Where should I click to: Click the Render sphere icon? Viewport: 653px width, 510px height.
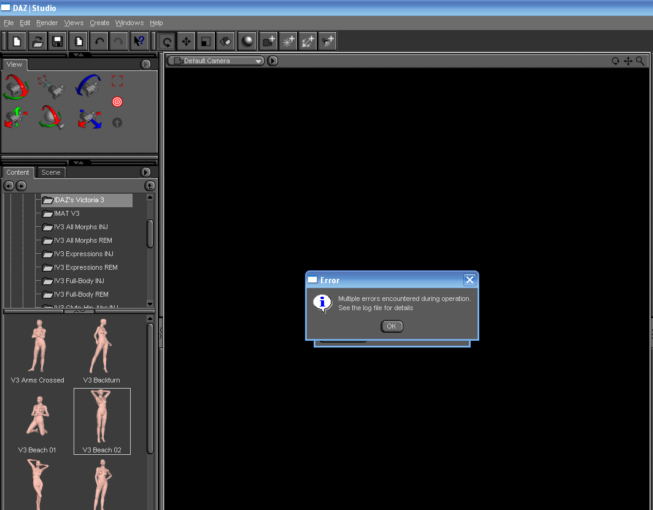pos(247,41)
